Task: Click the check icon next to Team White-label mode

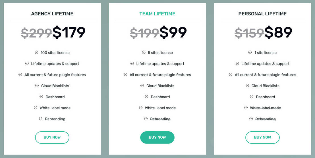Action: click(x=141, y=108)
